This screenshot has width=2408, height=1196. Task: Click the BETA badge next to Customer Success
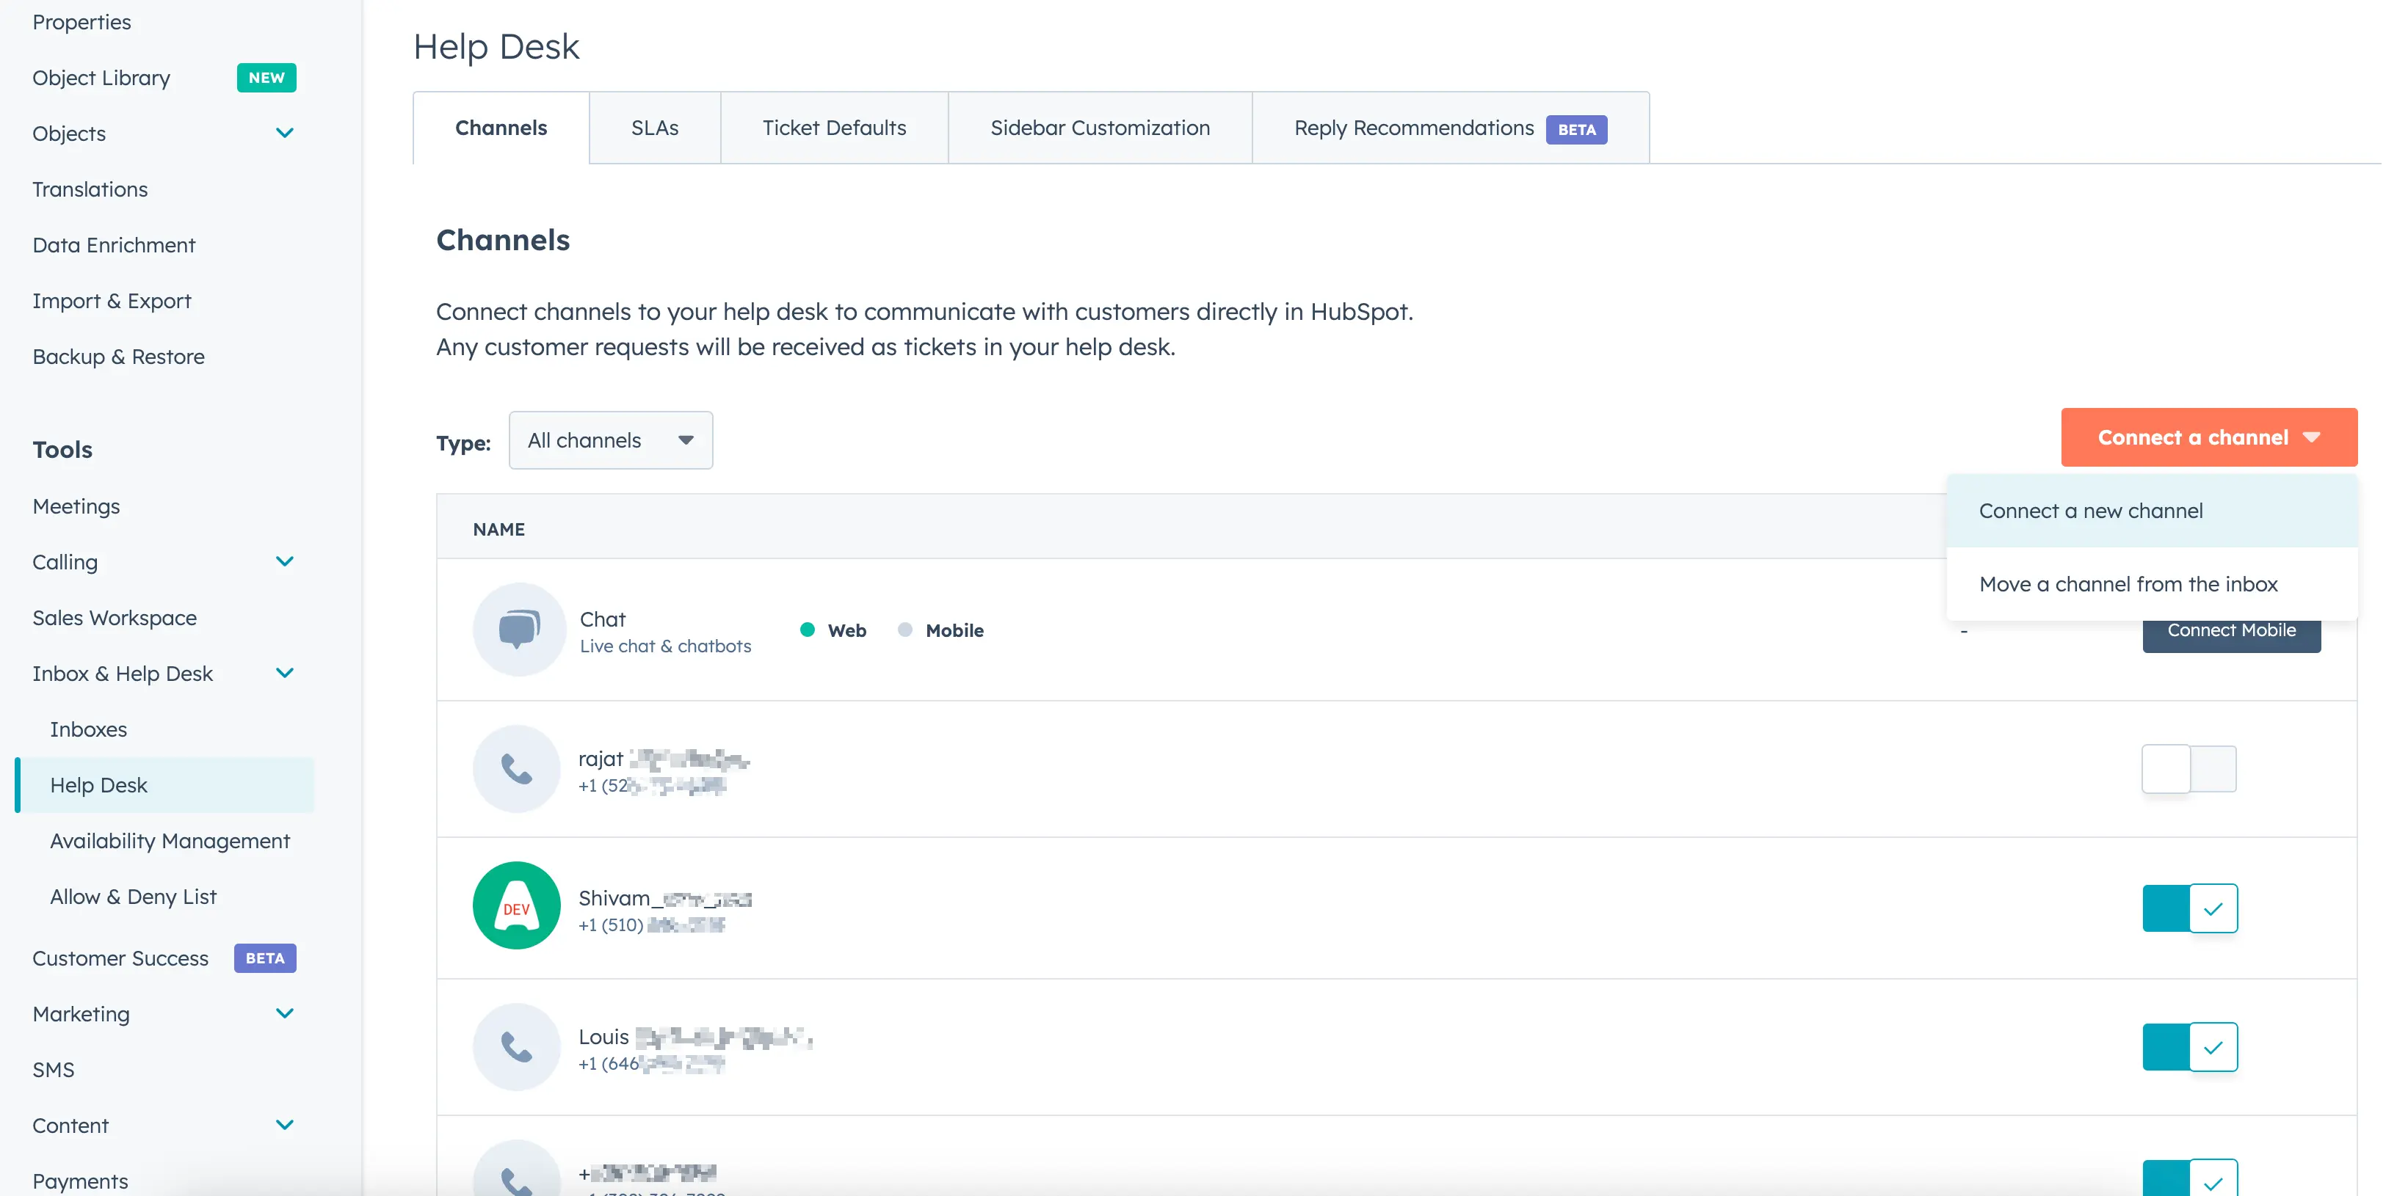(x=264, y=958)
